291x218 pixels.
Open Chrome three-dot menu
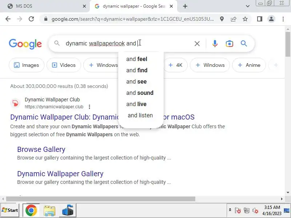pyautogui.click(x=283, y=19)
